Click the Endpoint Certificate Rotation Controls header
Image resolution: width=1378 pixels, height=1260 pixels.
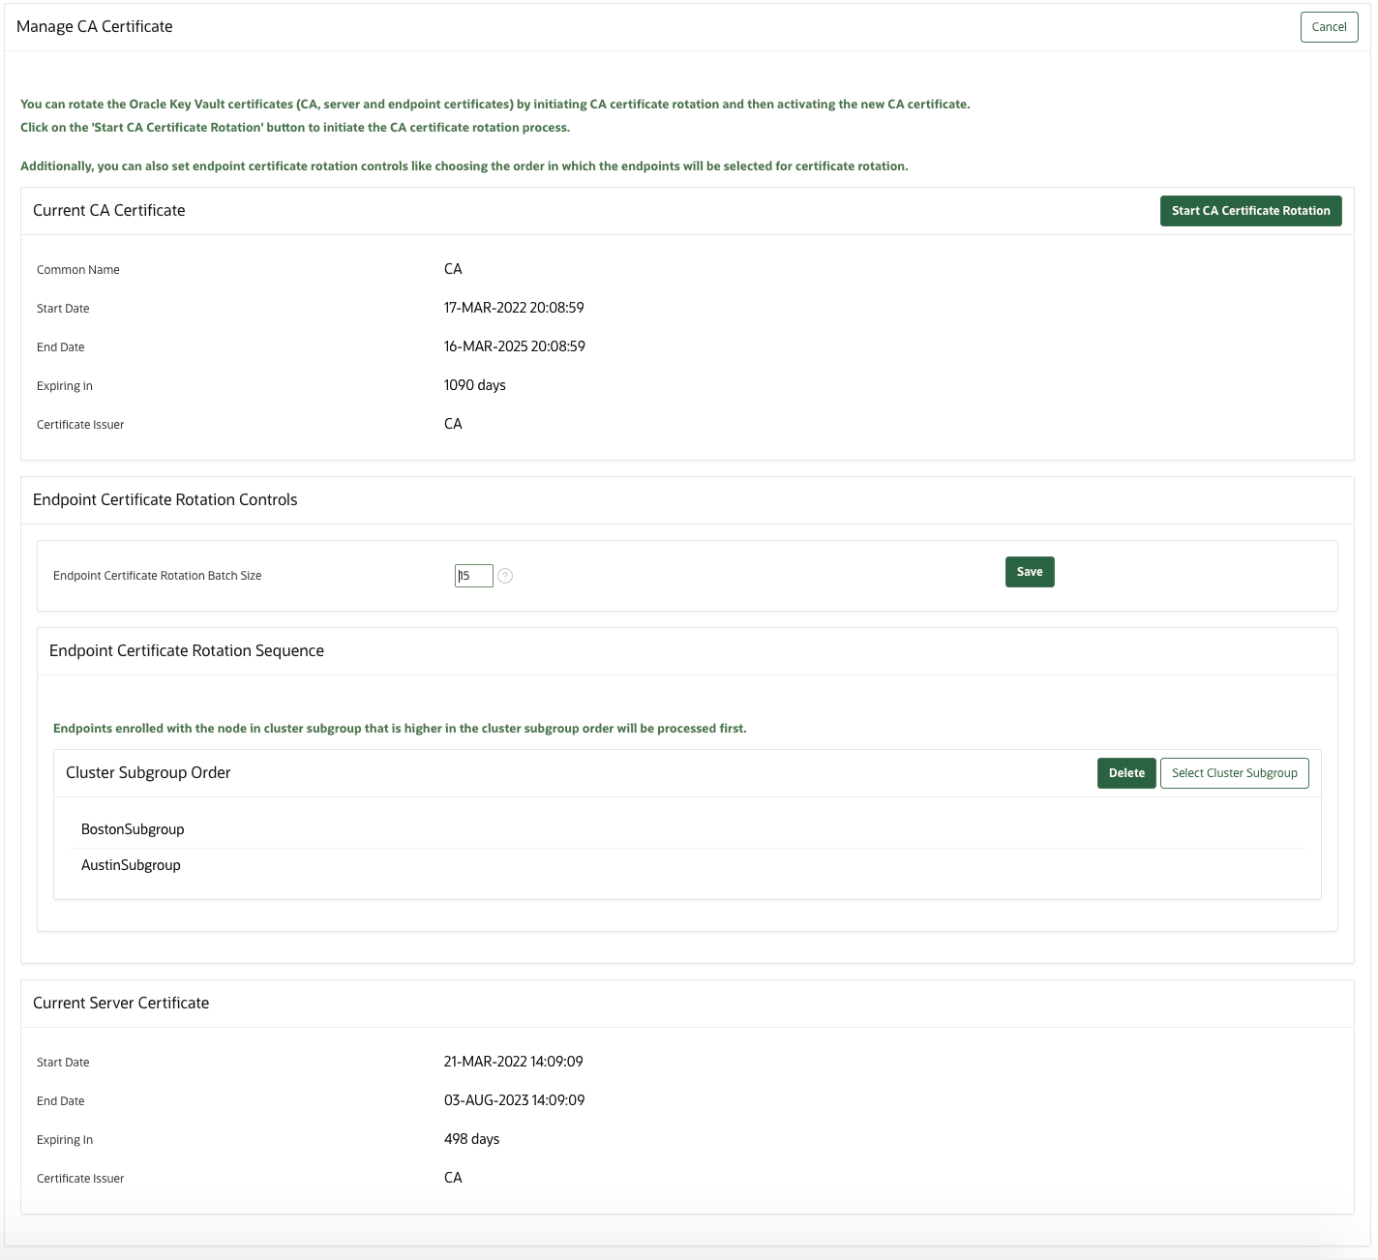coord(165,499)
